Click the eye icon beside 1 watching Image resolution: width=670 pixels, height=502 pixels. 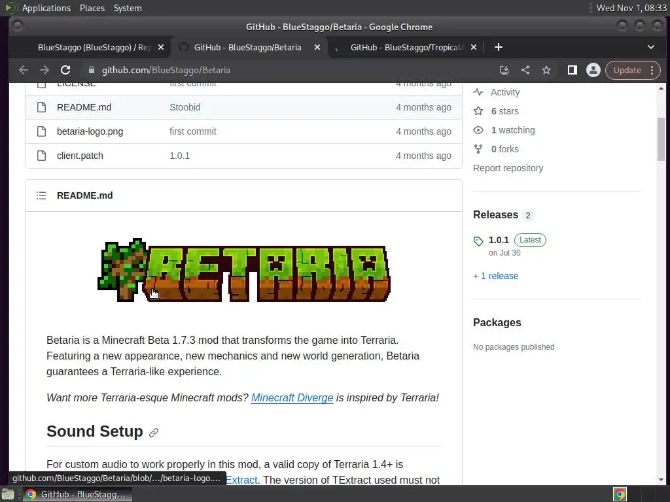(x=478, y=130)
